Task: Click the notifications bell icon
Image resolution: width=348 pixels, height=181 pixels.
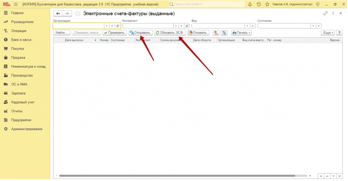Action: pyautogui.click(x=250, y=4)
